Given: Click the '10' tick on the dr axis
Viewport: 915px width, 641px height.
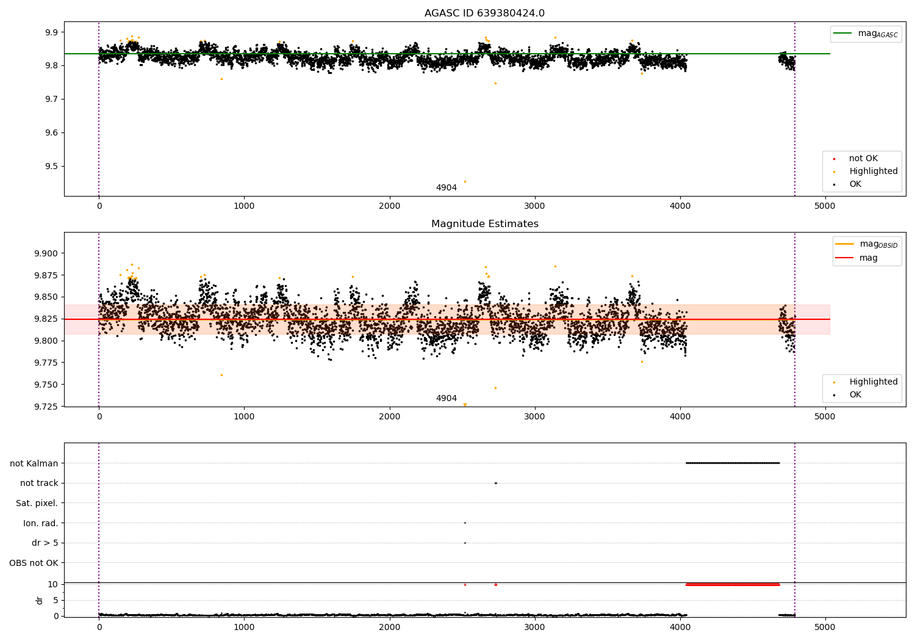Looking at the screenshot, I should point(53,585).
